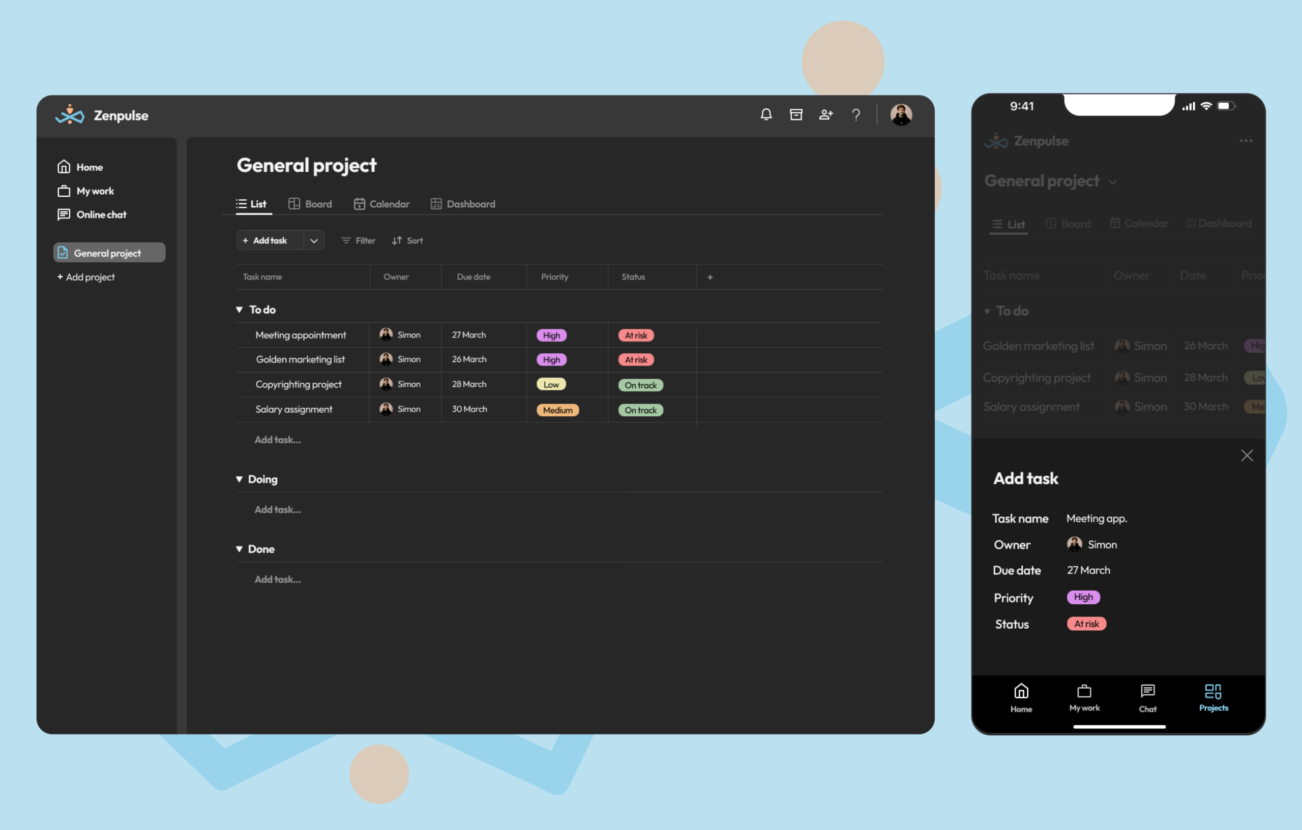Click the Status column header
Image resolution: width=1302 pixels, height=830 pixels.
(x=633, y=276)
